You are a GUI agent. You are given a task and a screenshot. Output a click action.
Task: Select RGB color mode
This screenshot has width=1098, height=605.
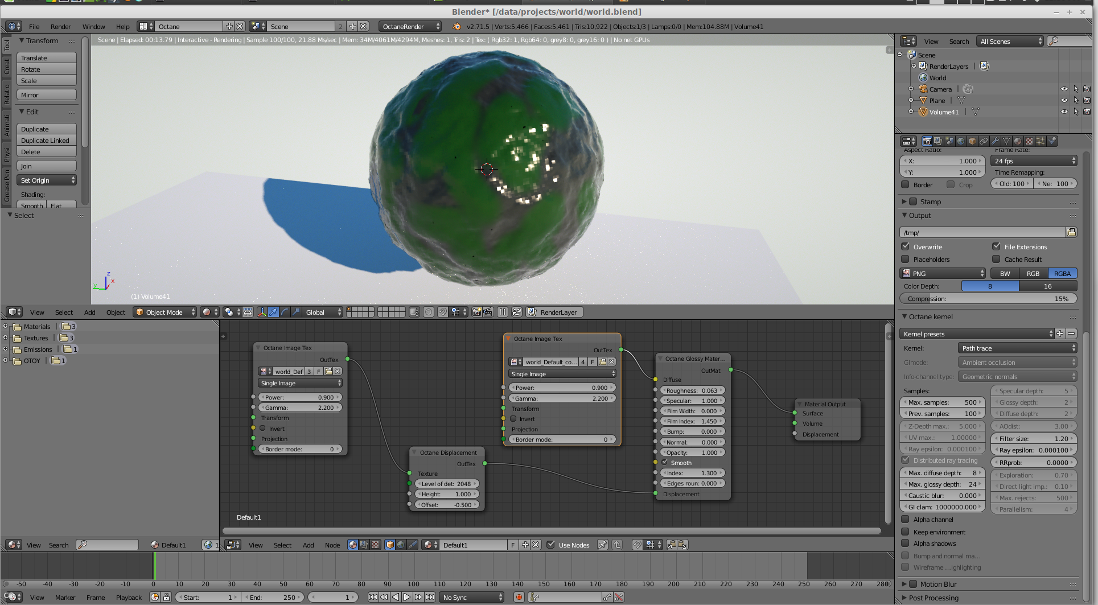click(1033, 273)
